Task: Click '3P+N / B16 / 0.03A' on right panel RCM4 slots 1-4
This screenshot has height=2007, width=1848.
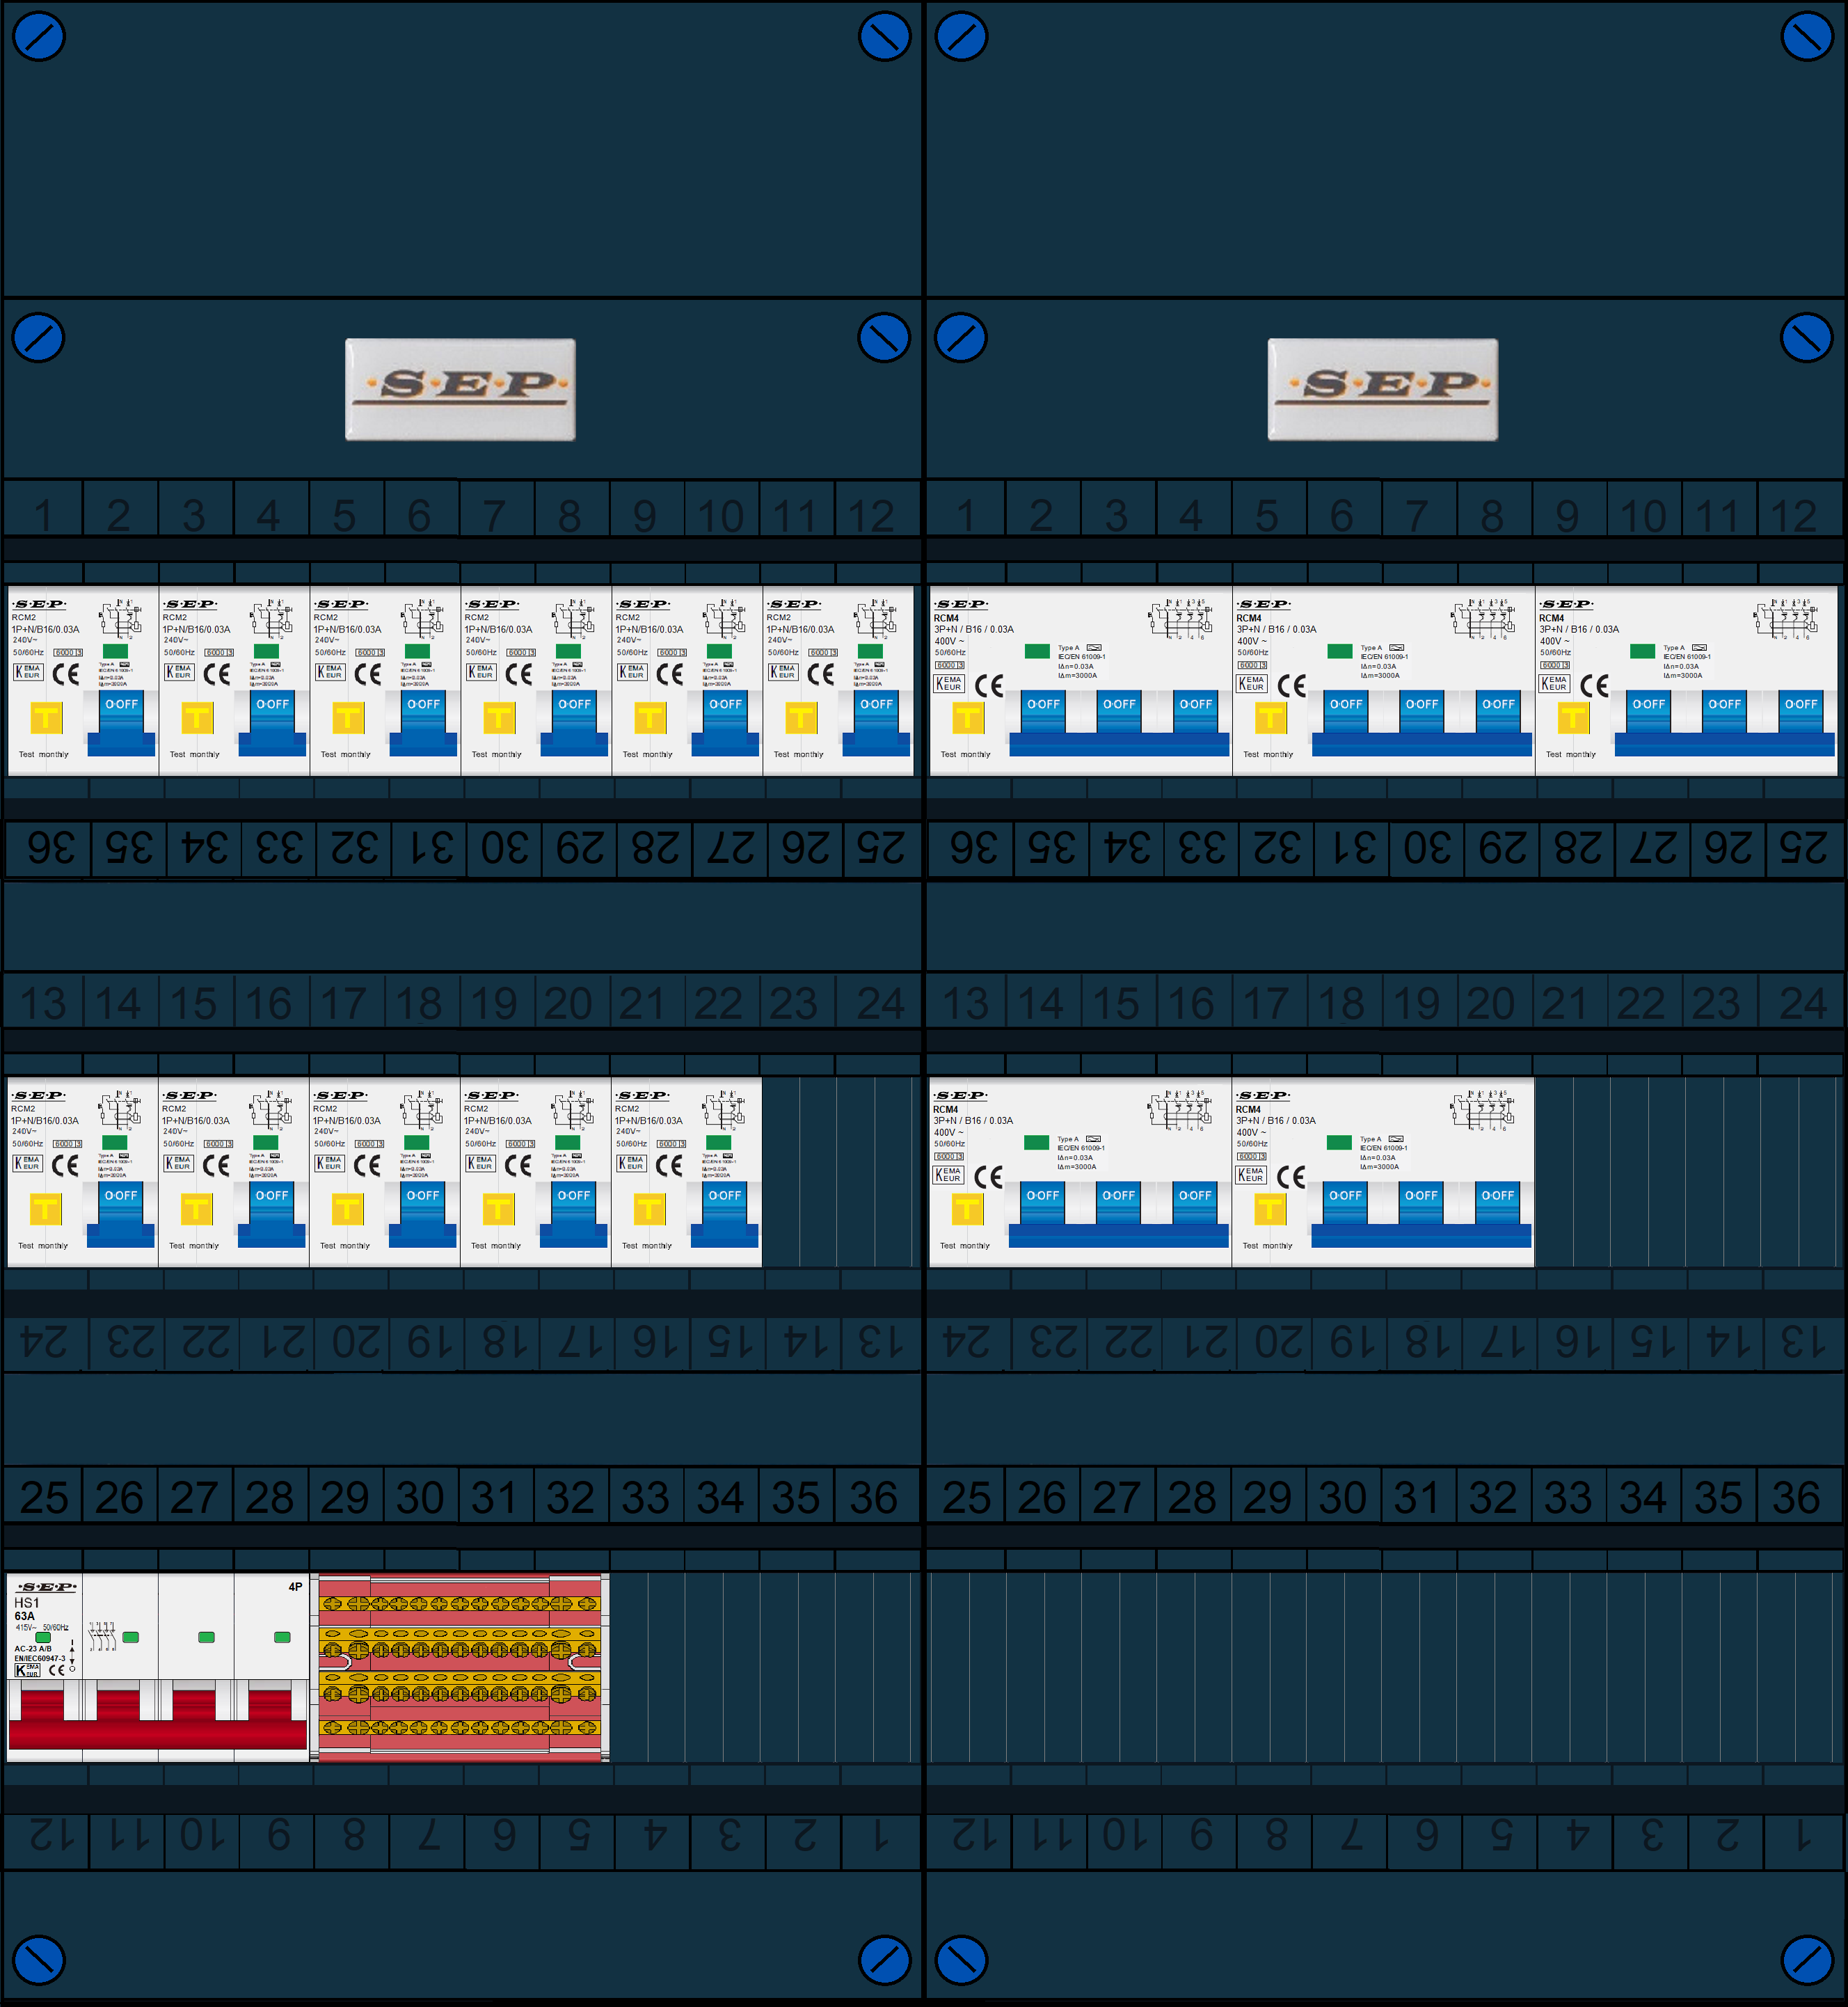Action: [974, 629]
